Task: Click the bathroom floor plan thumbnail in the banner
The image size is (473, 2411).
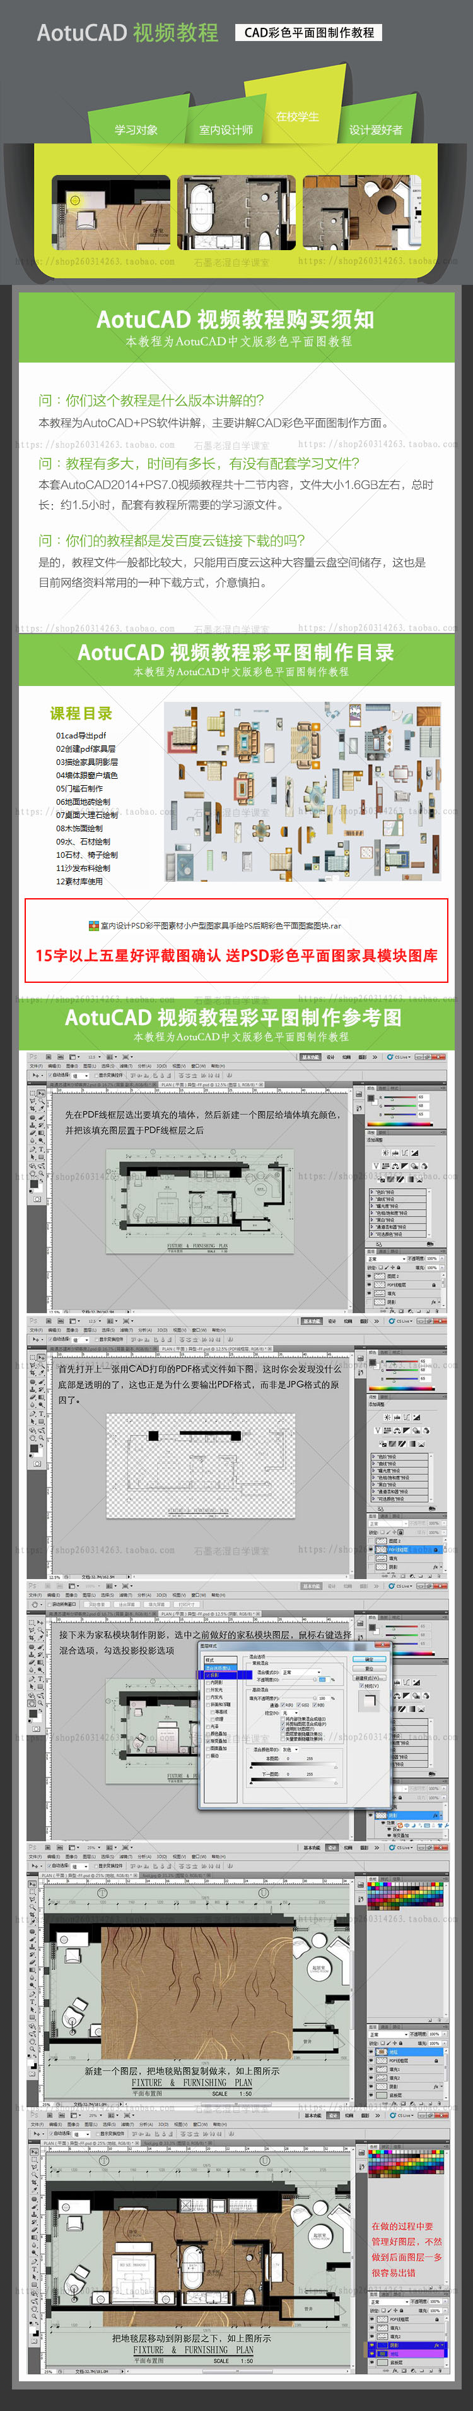Action: pos(237,212)
